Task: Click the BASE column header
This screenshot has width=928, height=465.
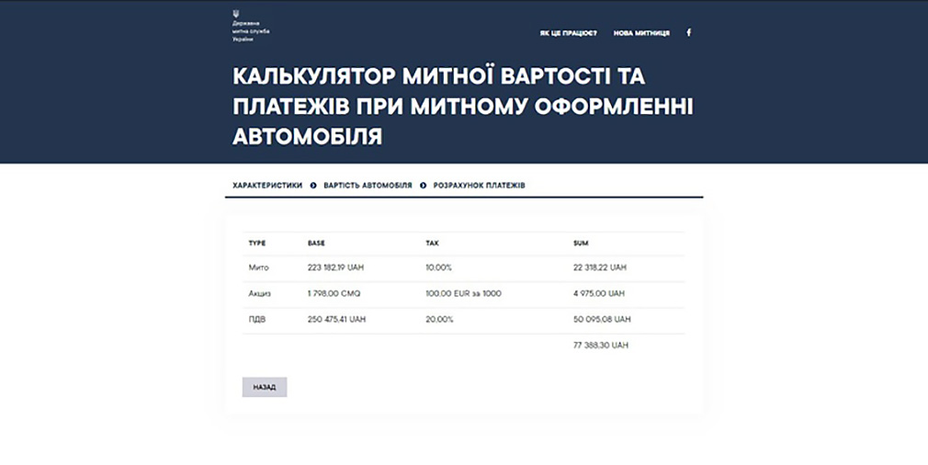Action: point(316,244)
